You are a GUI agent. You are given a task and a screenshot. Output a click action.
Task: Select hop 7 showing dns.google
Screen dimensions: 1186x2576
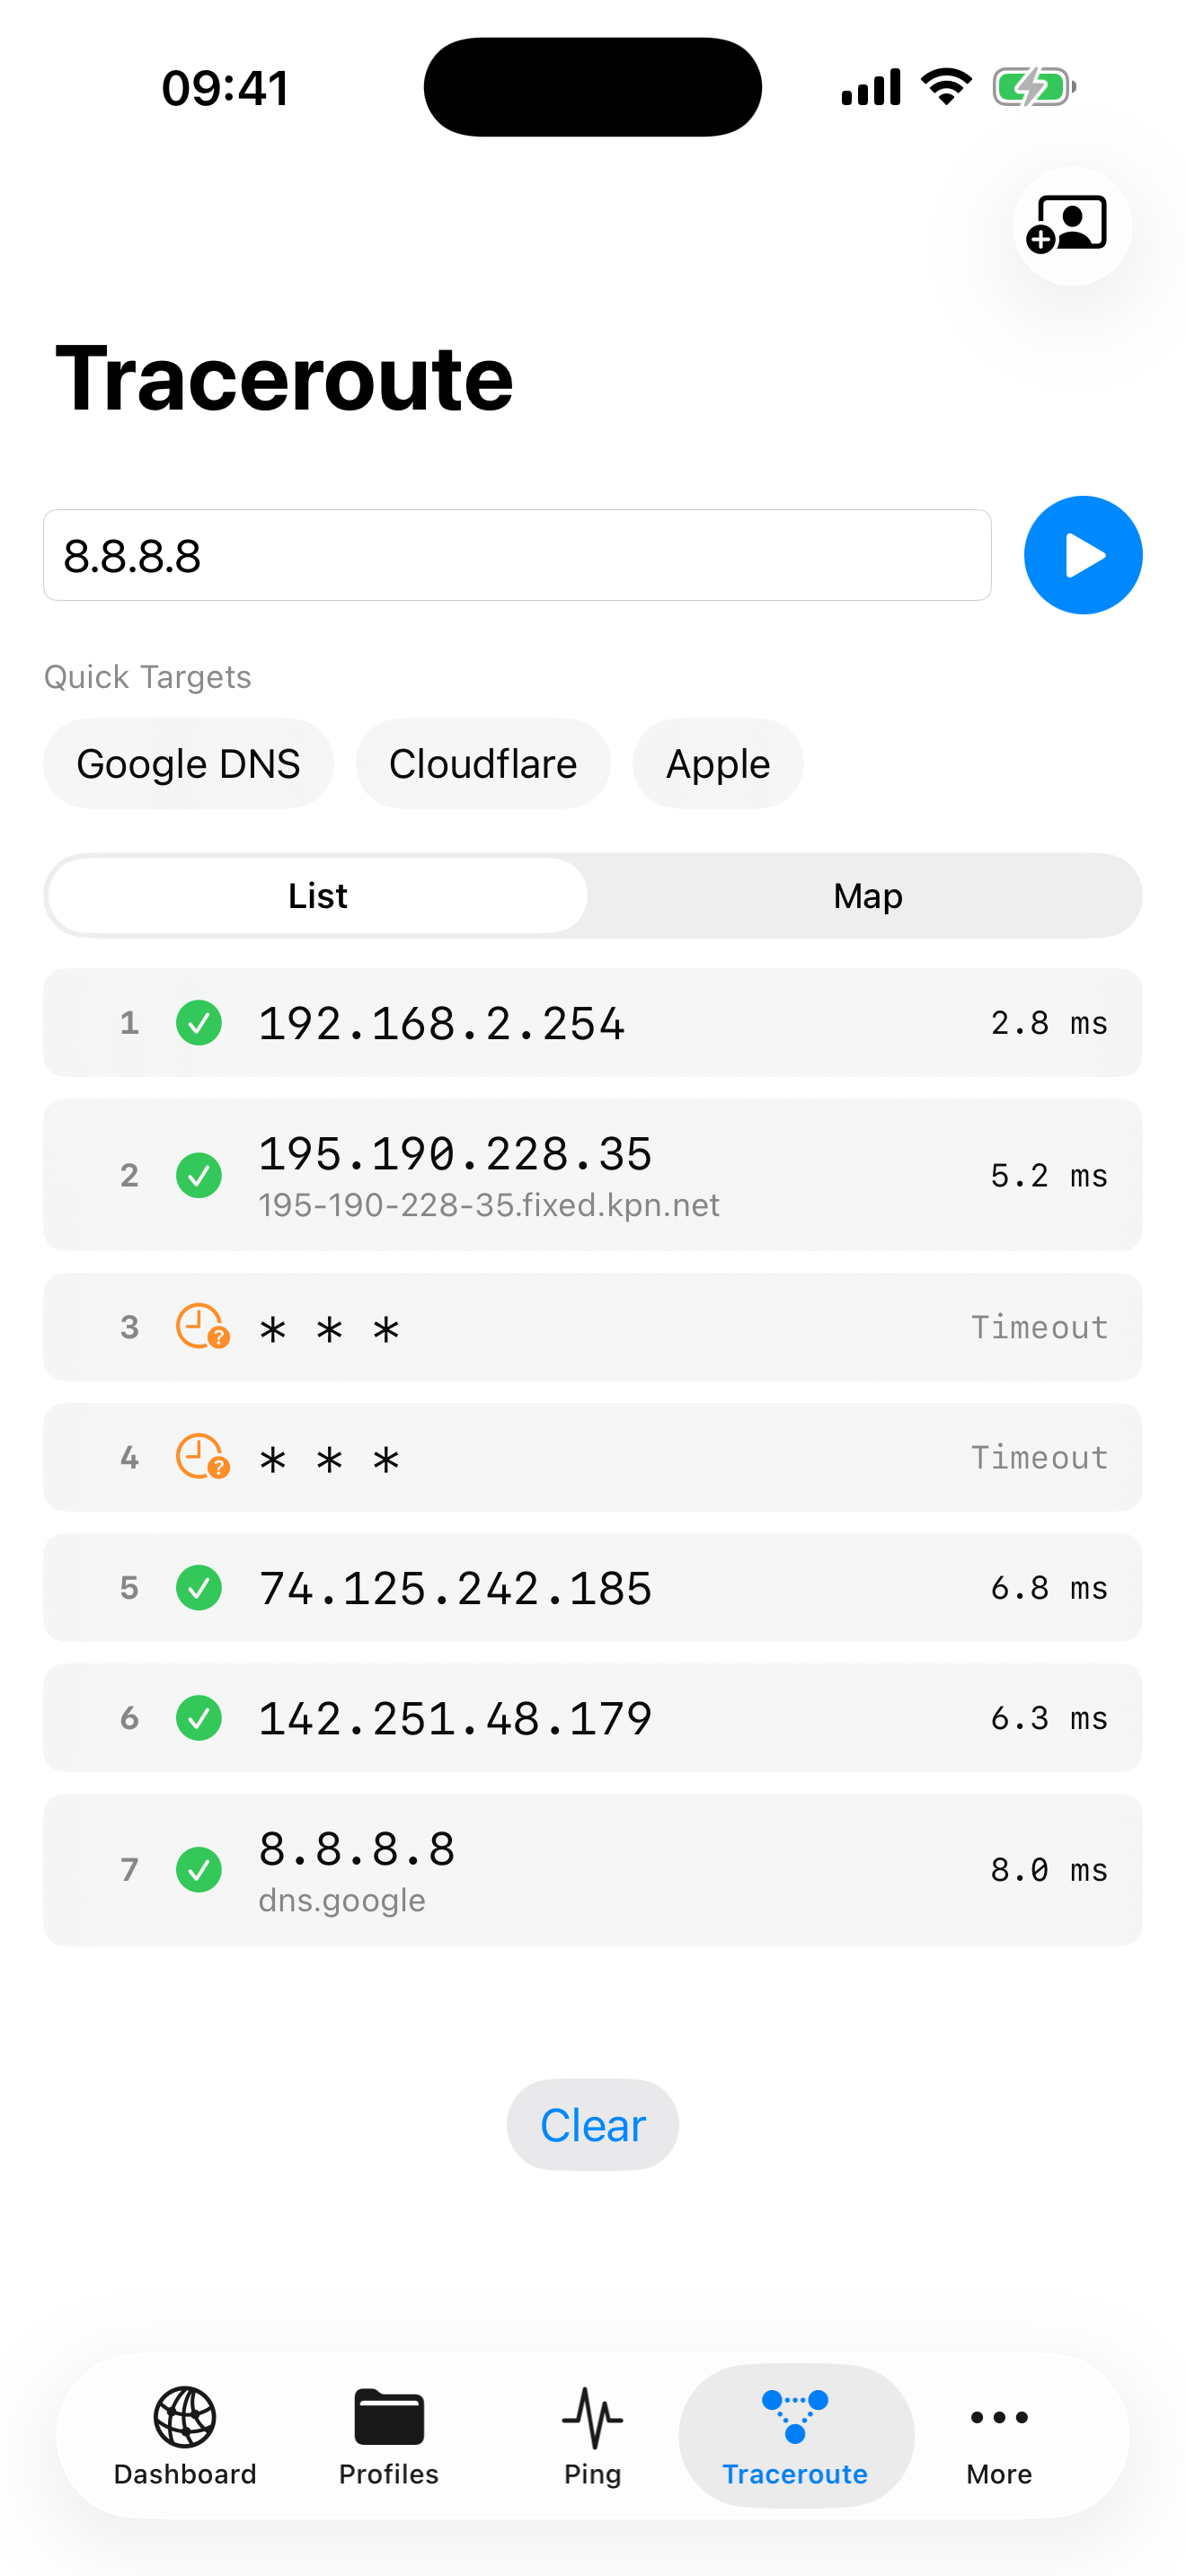pos(592,1870)
